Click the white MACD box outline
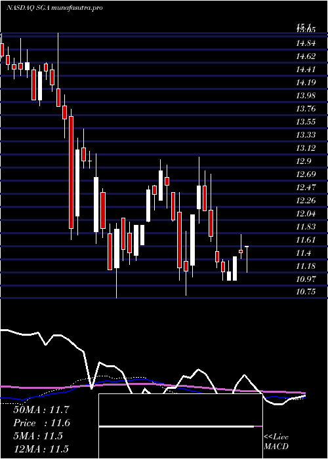 tap(180, 426)
